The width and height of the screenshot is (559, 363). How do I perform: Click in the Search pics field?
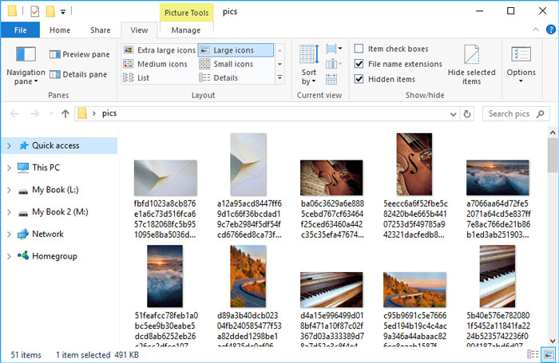[511, 113]
